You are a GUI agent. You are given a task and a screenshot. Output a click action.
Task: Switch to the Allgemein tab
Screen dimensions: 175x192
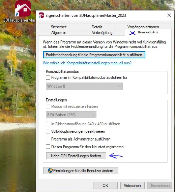coord(59,33)
